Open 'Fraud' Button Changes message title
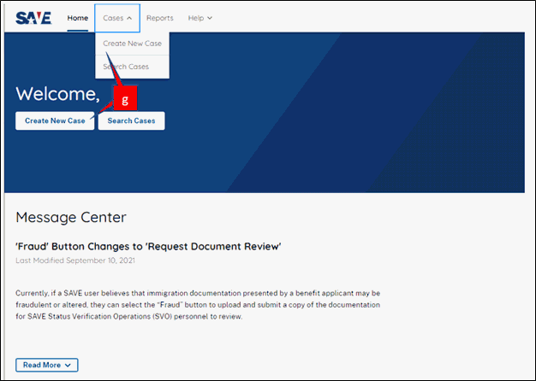The image size is (536, 381). coord(148,246)
